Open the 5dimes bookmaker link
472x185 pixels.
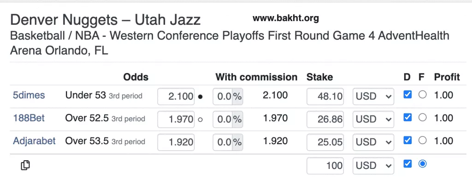click(29, 95)
